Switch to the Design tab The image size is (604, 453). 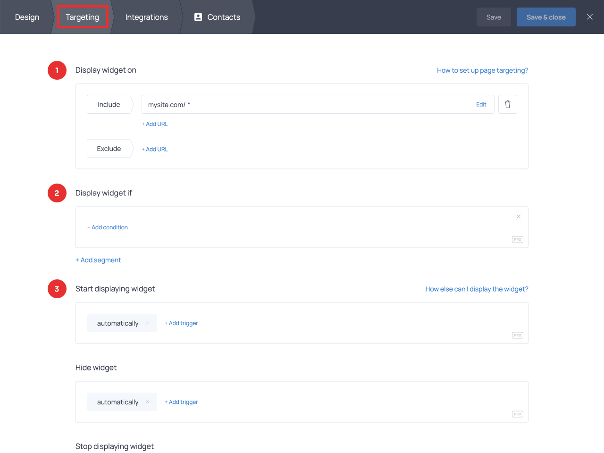point(27,17)
